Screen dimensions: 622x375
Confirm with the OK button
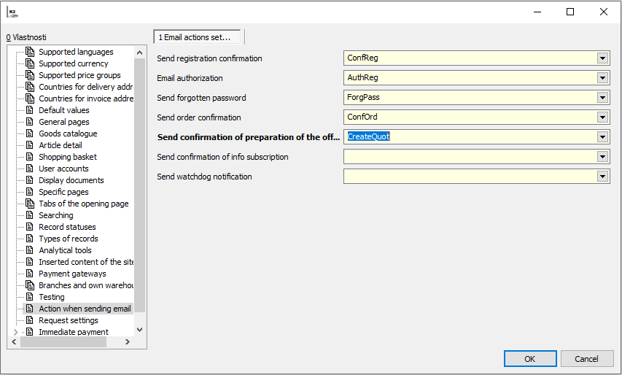click(x=529, y=358)
